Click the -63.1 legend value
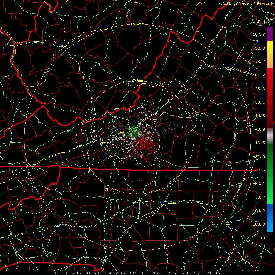 [259, 184]
